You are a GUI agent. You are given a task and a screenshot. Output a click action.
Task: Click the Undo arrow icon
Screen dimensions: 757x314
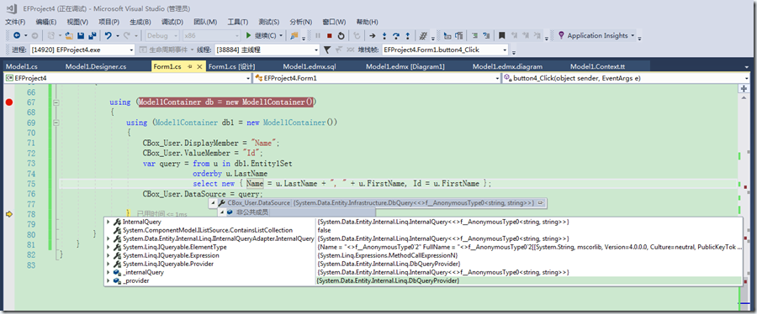pos(109,35)
